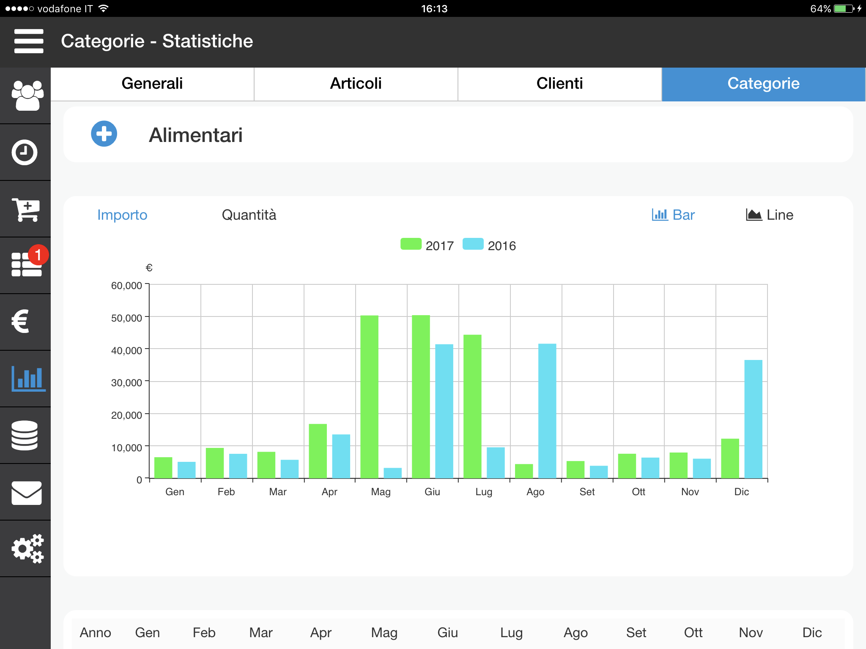This screenshot has width=866, height=649.
Task: Open the euro payments icon in sidebar
Action: (21, 322)
